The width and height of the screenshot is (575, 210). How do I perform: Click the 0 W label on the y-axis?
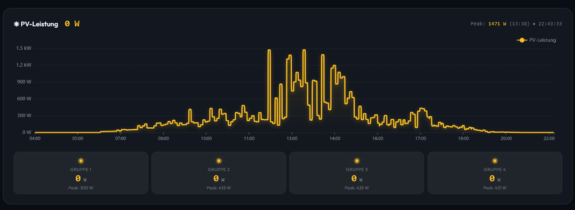pyautogui.click(x=27, y=132)
